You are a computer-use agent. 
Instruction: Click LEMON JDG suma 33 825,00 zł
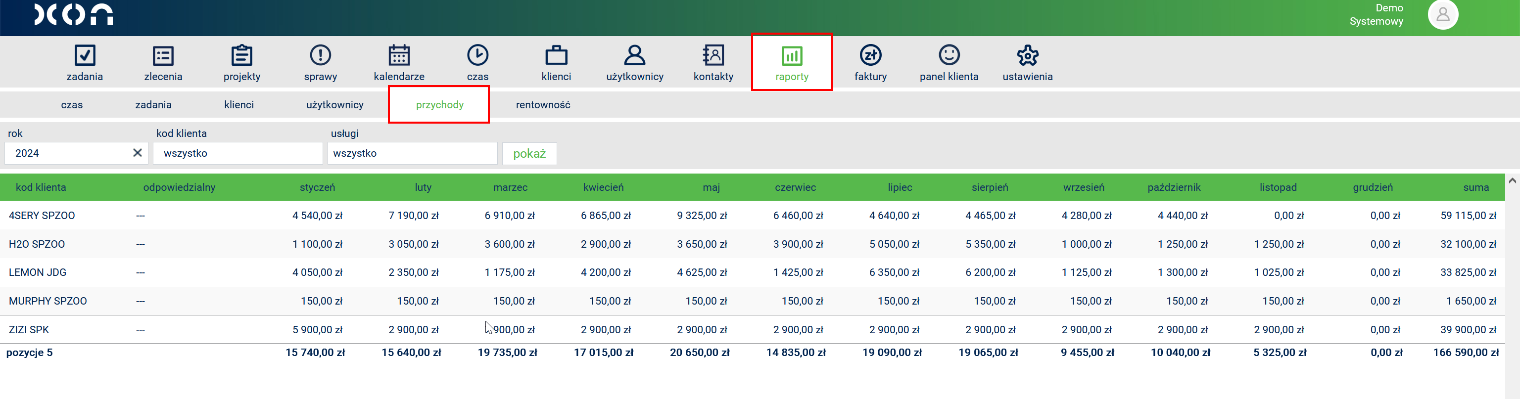click(1468, 272)
